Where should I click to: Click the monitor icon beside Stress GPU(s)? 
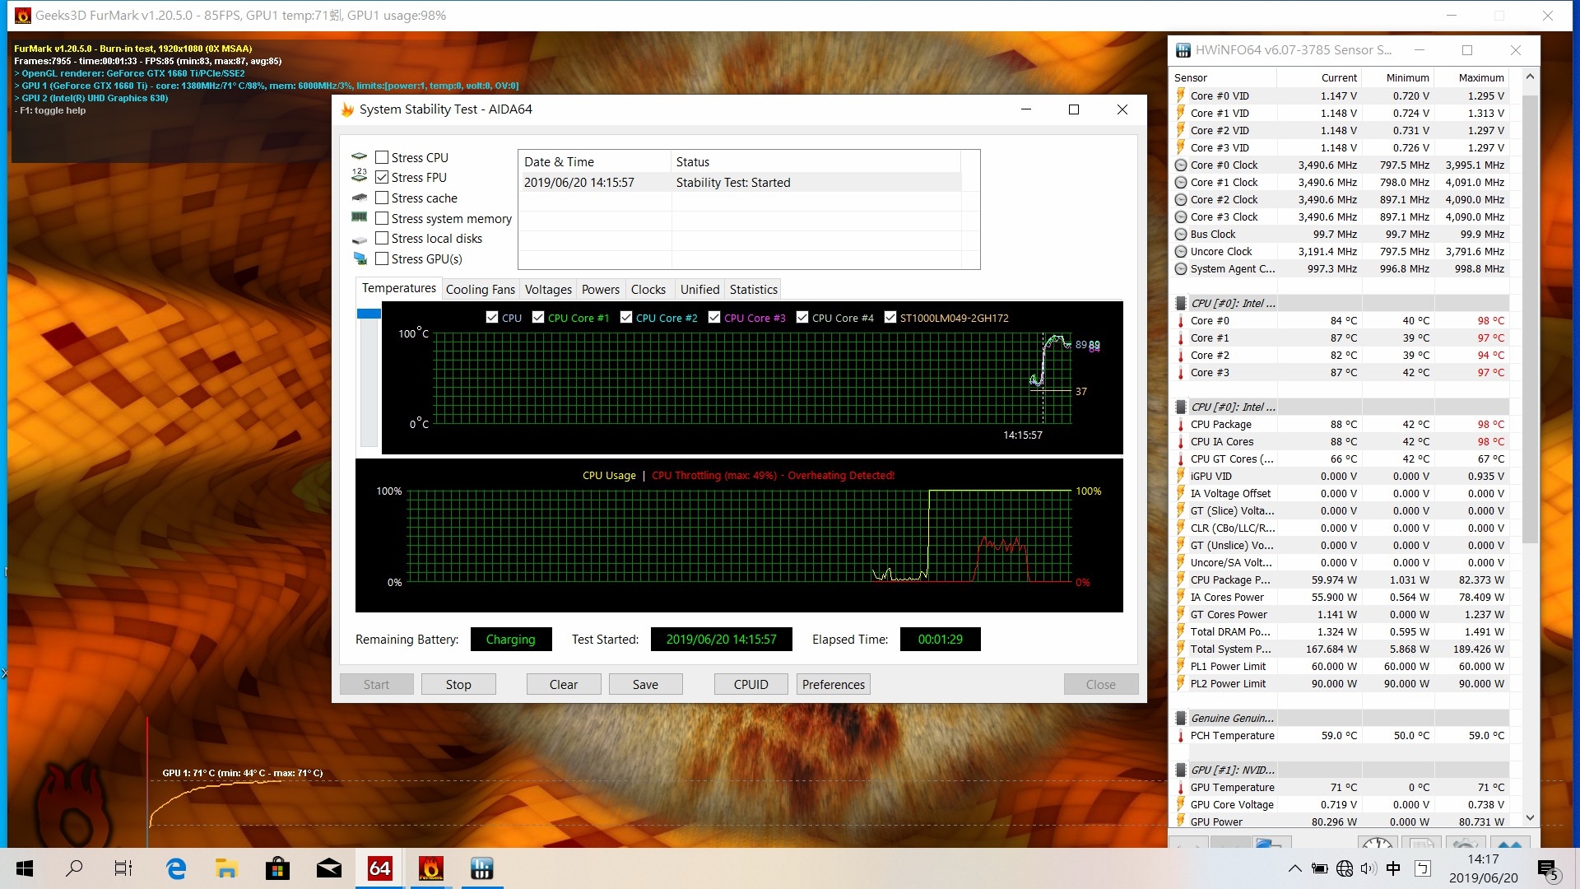tap(360, 258)
